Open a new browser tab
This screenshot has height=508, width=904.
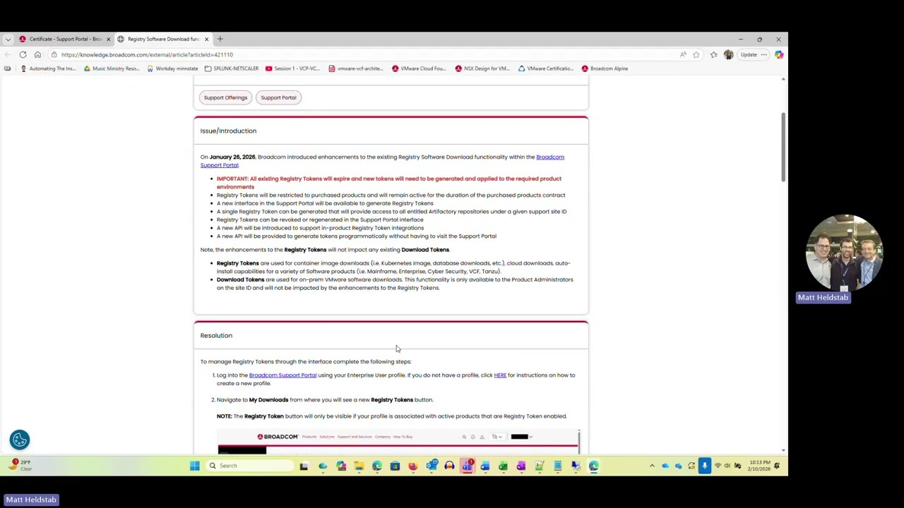coord(220,39)
